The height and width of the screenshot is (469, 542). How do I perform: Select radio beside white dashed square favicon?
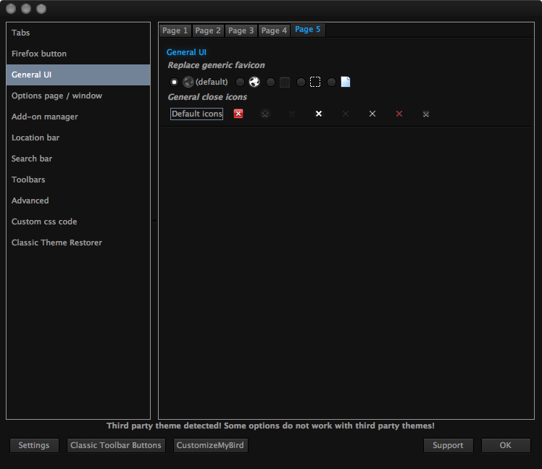[x=301, y=82]
